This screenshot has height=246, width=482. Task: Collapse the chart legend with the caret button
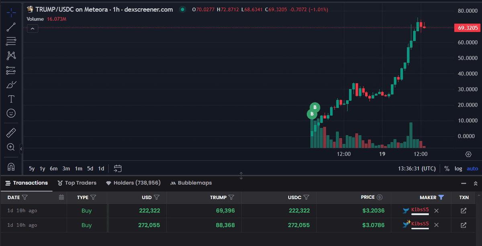coord(33,28)
